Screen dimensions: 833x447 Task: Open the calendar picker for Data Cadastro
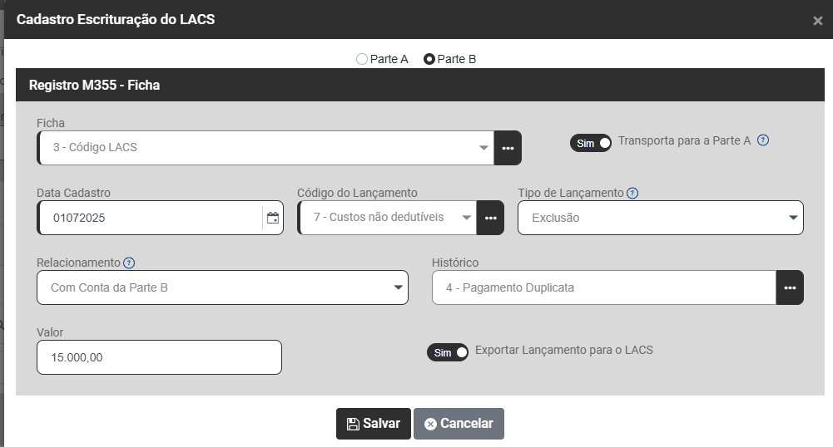click(x=272, y=219)
